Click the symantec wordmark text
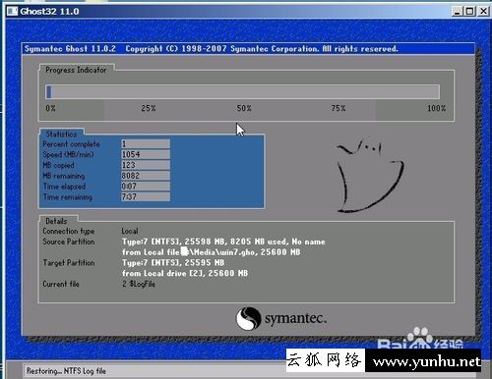Screen dimensions: 492x379 click(295, 318)
